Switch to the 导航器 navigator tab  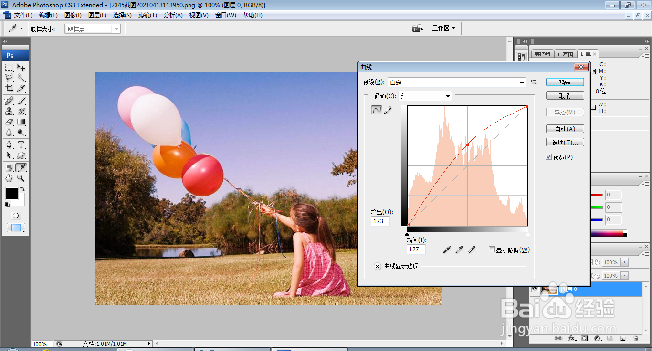[542, 54]
